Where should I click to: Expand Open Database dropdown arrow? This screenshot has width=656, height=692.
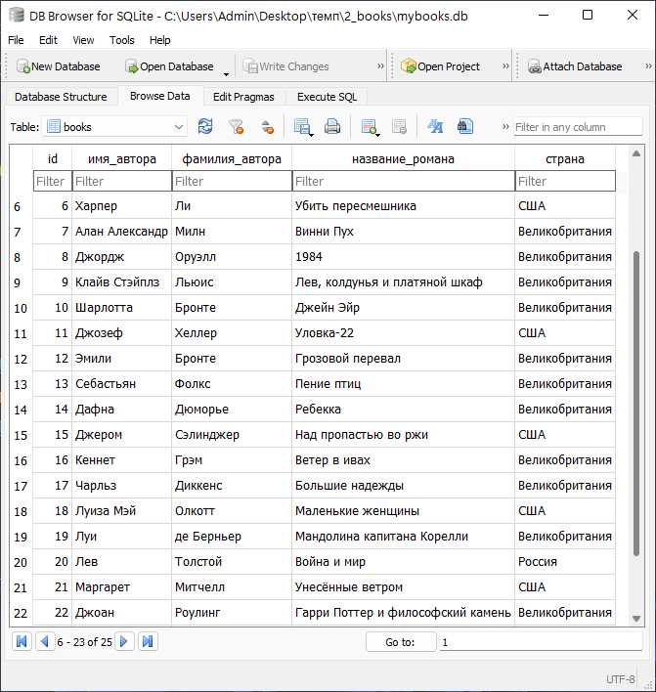point(226,74)
